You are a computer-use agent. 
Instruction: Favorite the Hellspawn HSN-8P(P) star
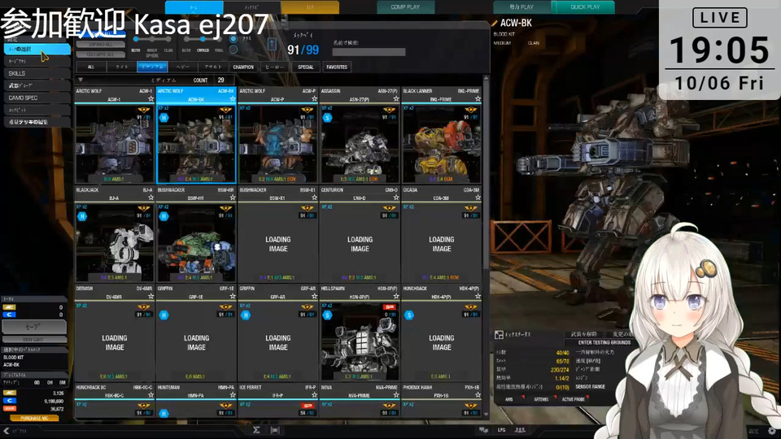pos(396,296)
